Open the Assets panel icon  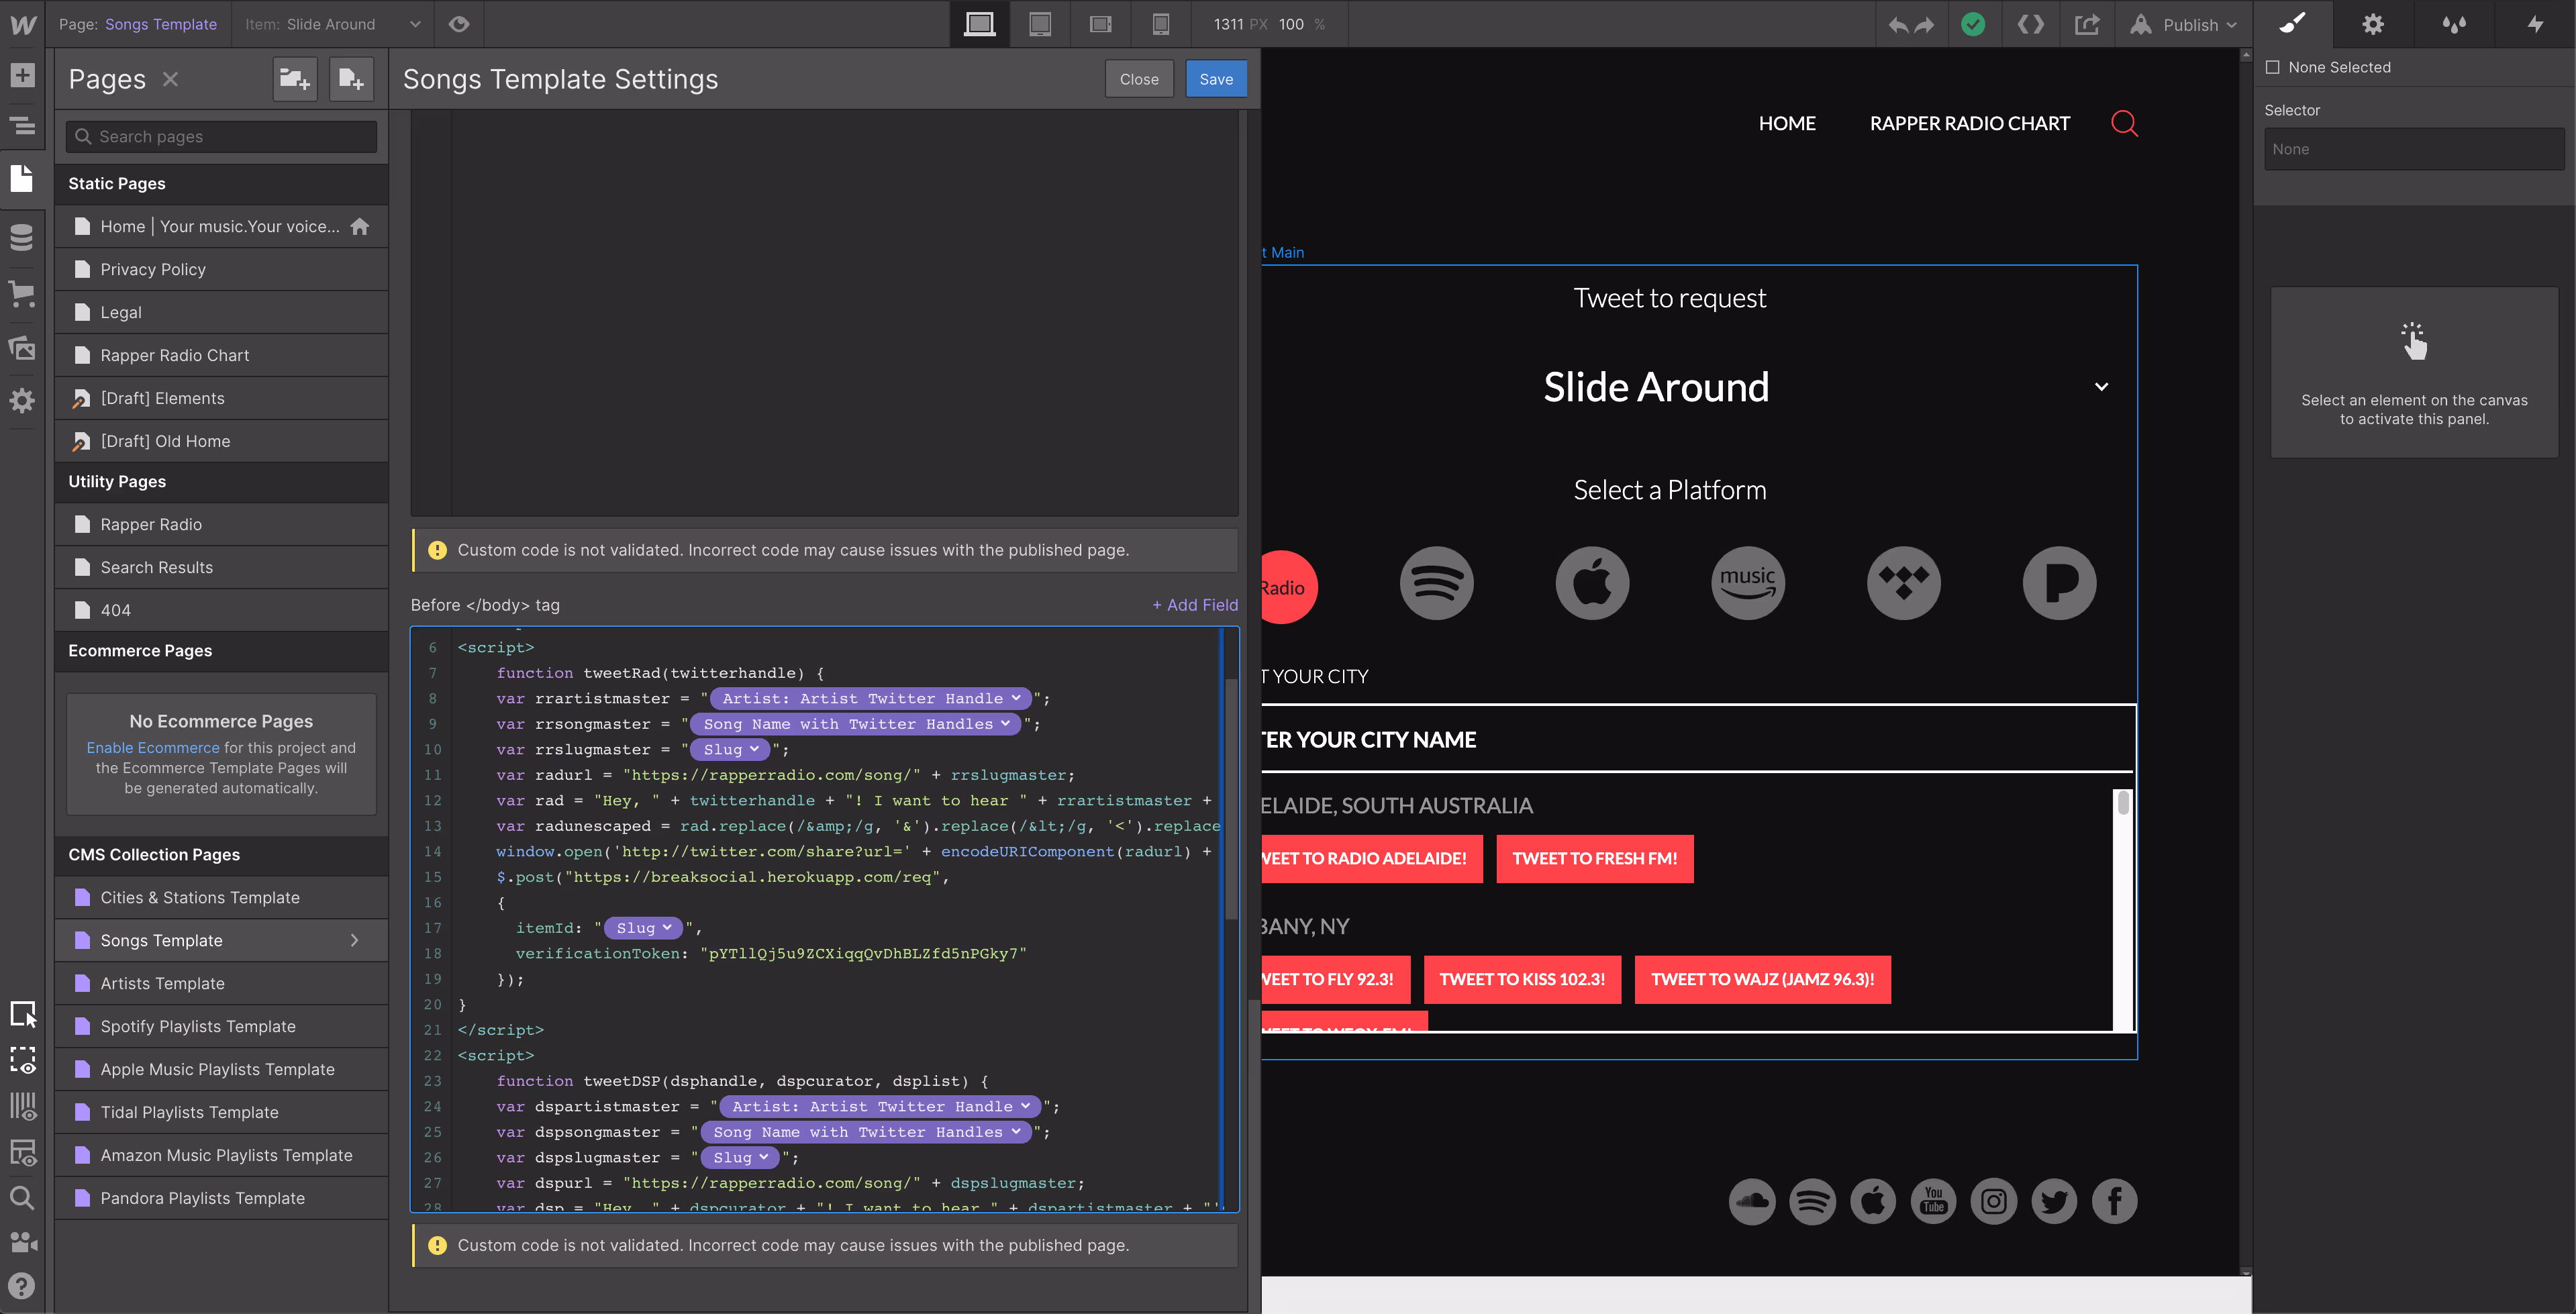22,348
